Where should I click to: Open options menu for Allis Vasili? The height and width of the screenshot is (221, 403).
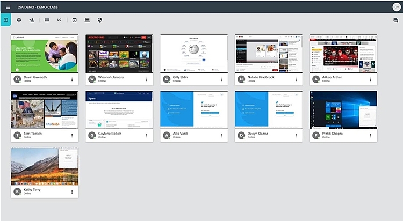(221, 136)
